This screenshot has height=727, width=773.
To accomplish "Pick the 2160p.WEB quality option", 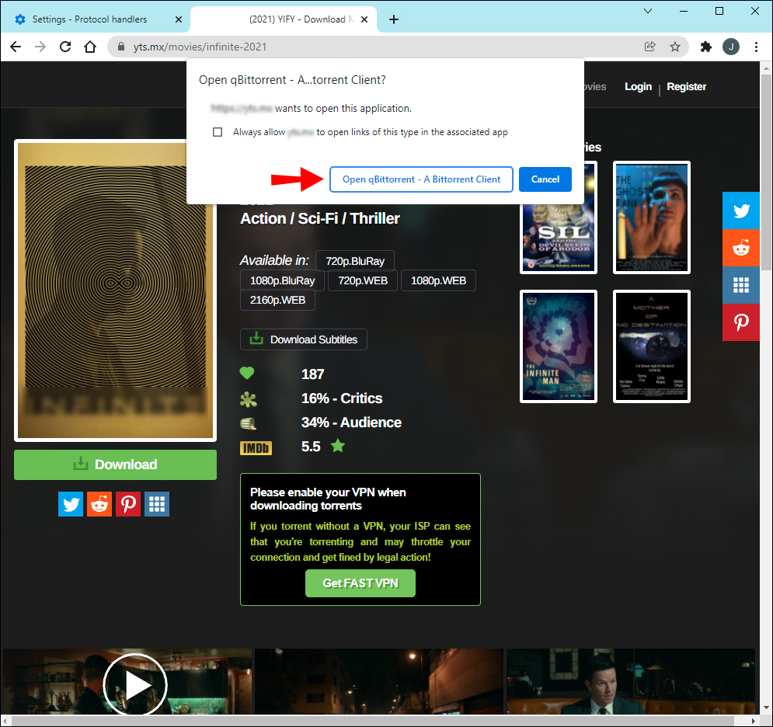I will click(277, 300).
